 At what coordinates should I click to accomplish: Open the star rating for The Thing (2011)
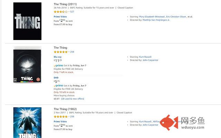[x=61, y=12]
